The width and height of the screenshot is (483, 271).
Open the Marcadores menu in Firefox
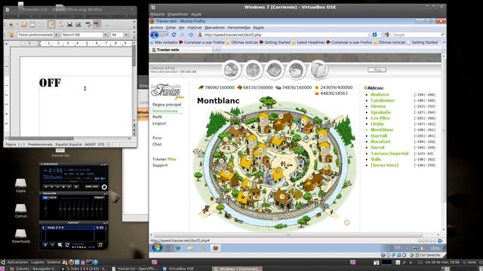point(214,28)
